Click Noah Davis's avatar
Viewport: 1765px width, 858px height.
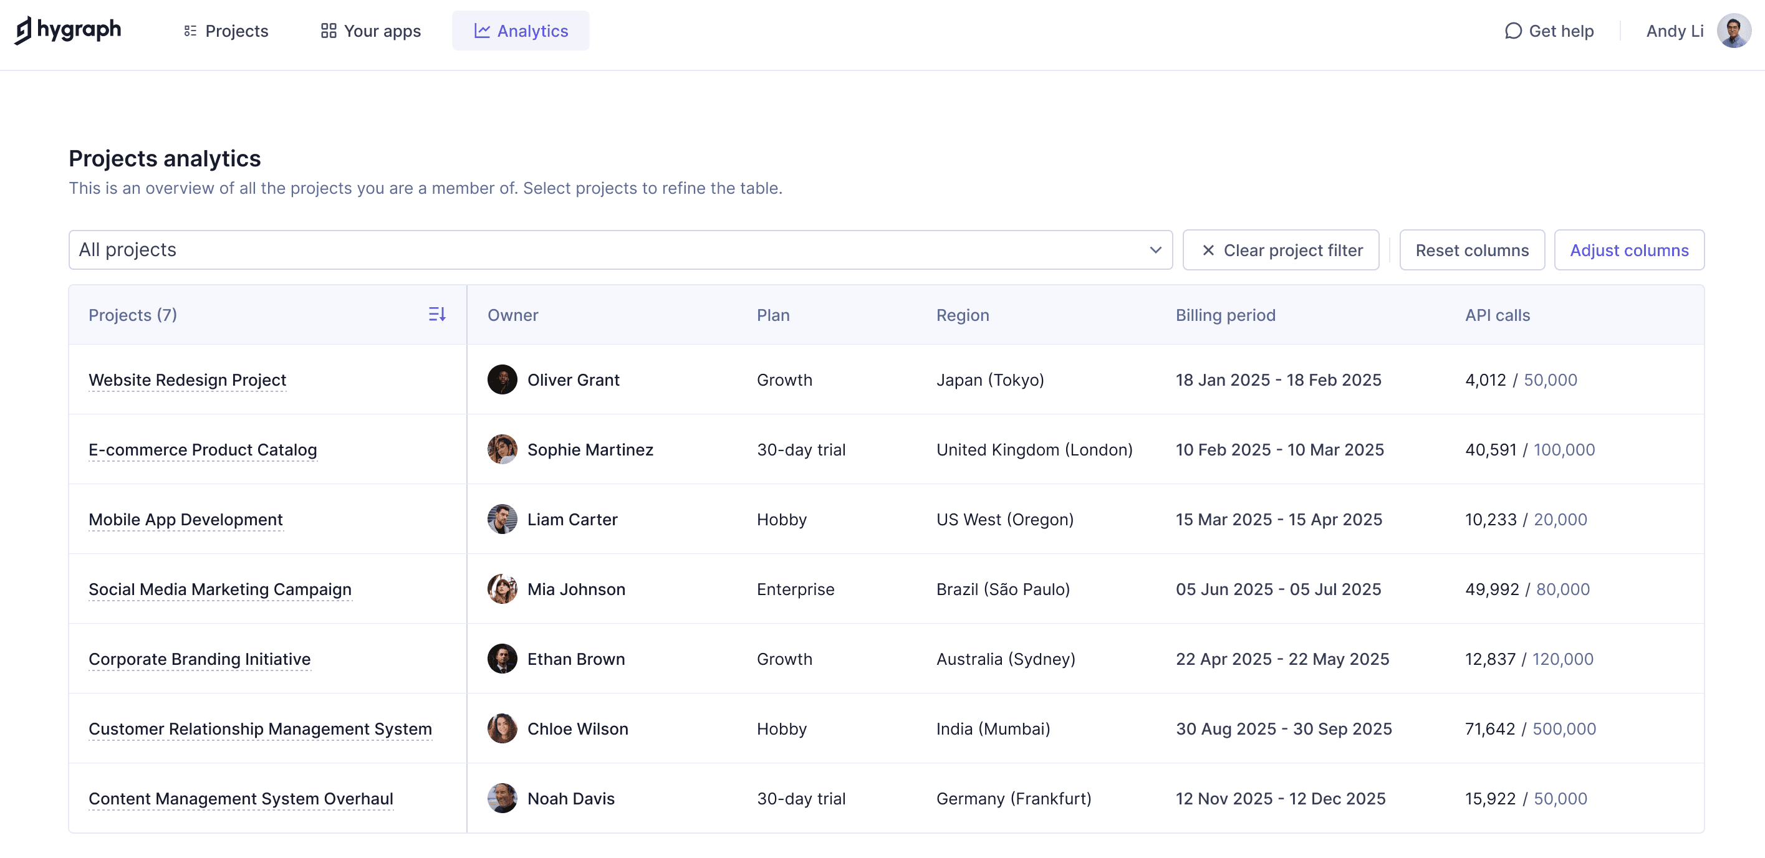click(501, 798)
